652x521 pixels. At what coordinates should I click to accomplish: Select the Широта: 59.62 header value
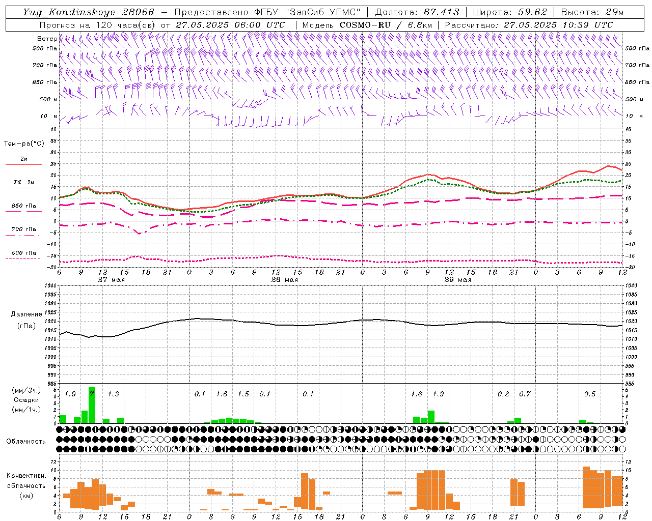(510, 12)
